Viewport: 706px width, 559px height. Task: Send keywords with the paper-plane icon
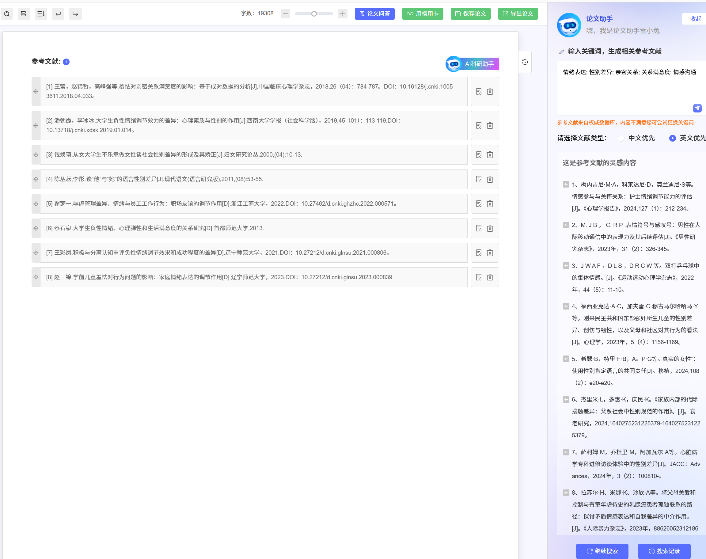click(x=697, y=108)
